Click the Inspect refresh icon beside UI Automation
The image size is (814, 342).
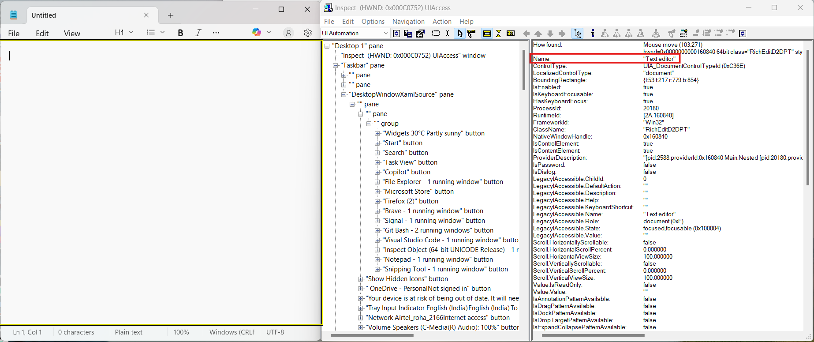click(396, 34)
